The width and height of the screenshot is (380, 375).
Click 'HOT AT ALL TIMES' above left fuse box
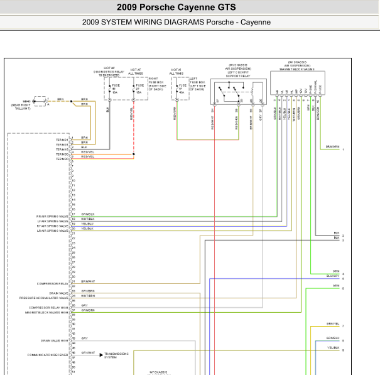pyautogui.click(x=176, y=72)
